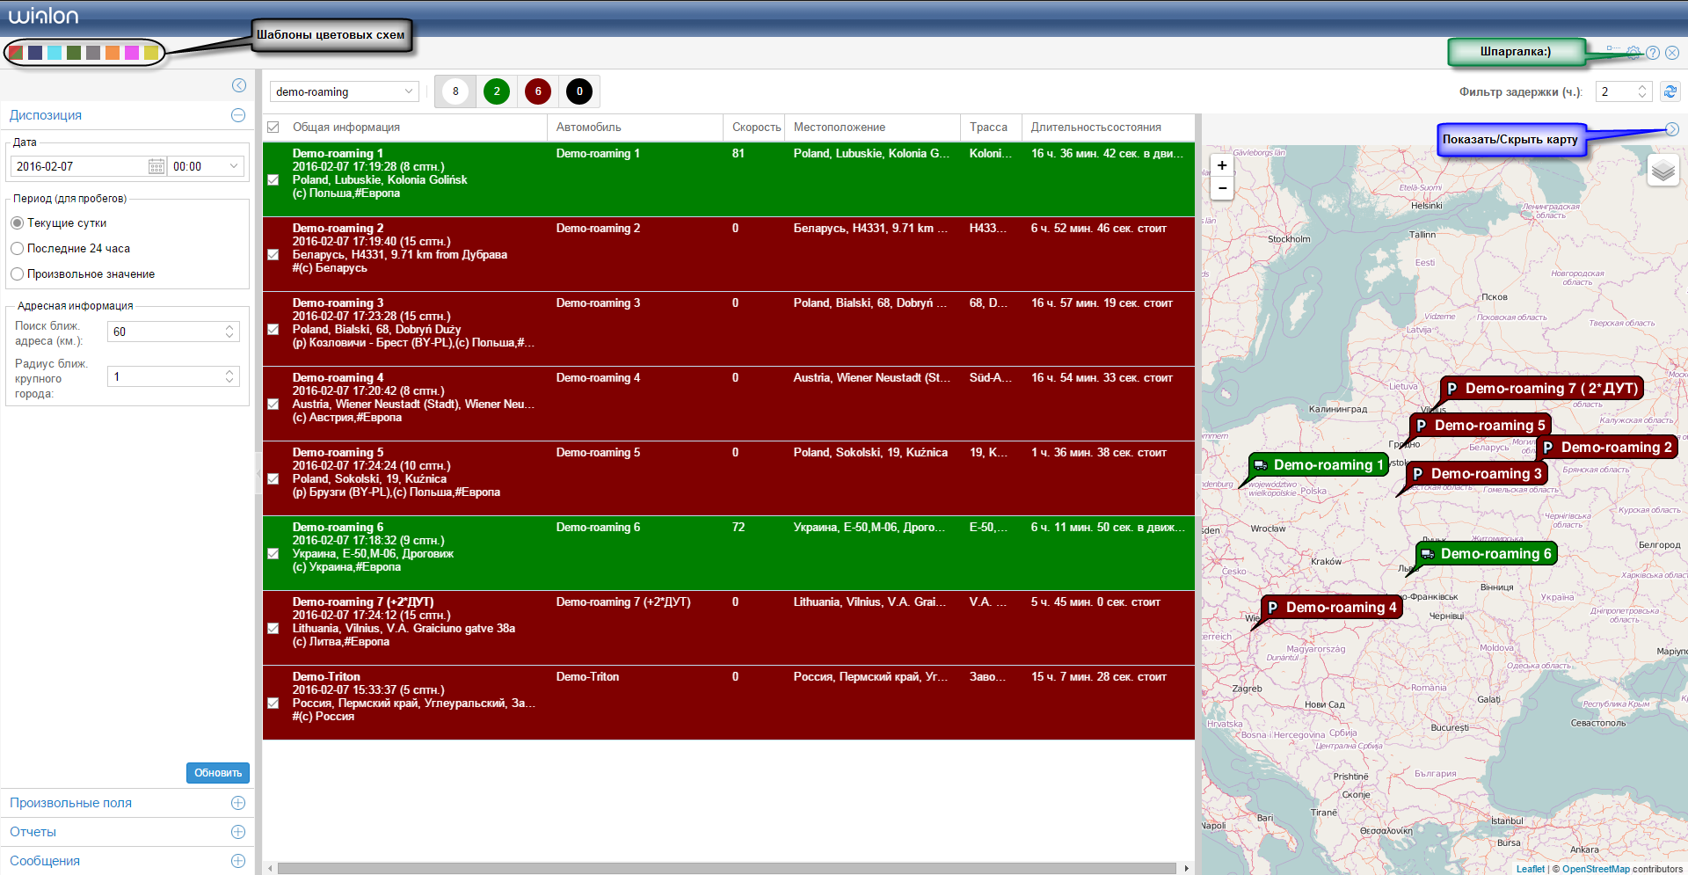This screenshot has width=1688, height=875.
Task: Select the 'Произвольное значение' radio option
Action: coord(18,274)
